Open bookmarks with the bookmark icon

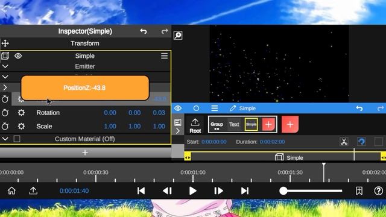click(x=359, y=191)
